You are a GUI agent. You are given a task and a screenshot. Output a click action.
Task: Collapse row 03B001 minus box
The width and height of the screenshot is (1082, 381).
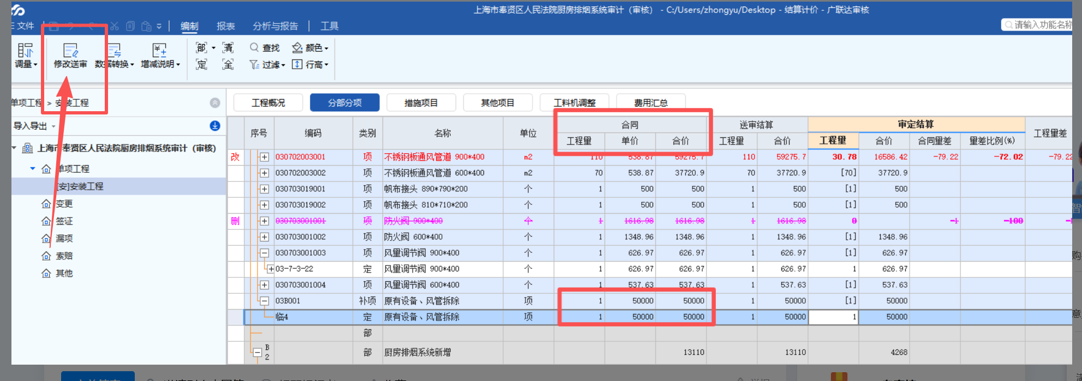tap(264, 301)
